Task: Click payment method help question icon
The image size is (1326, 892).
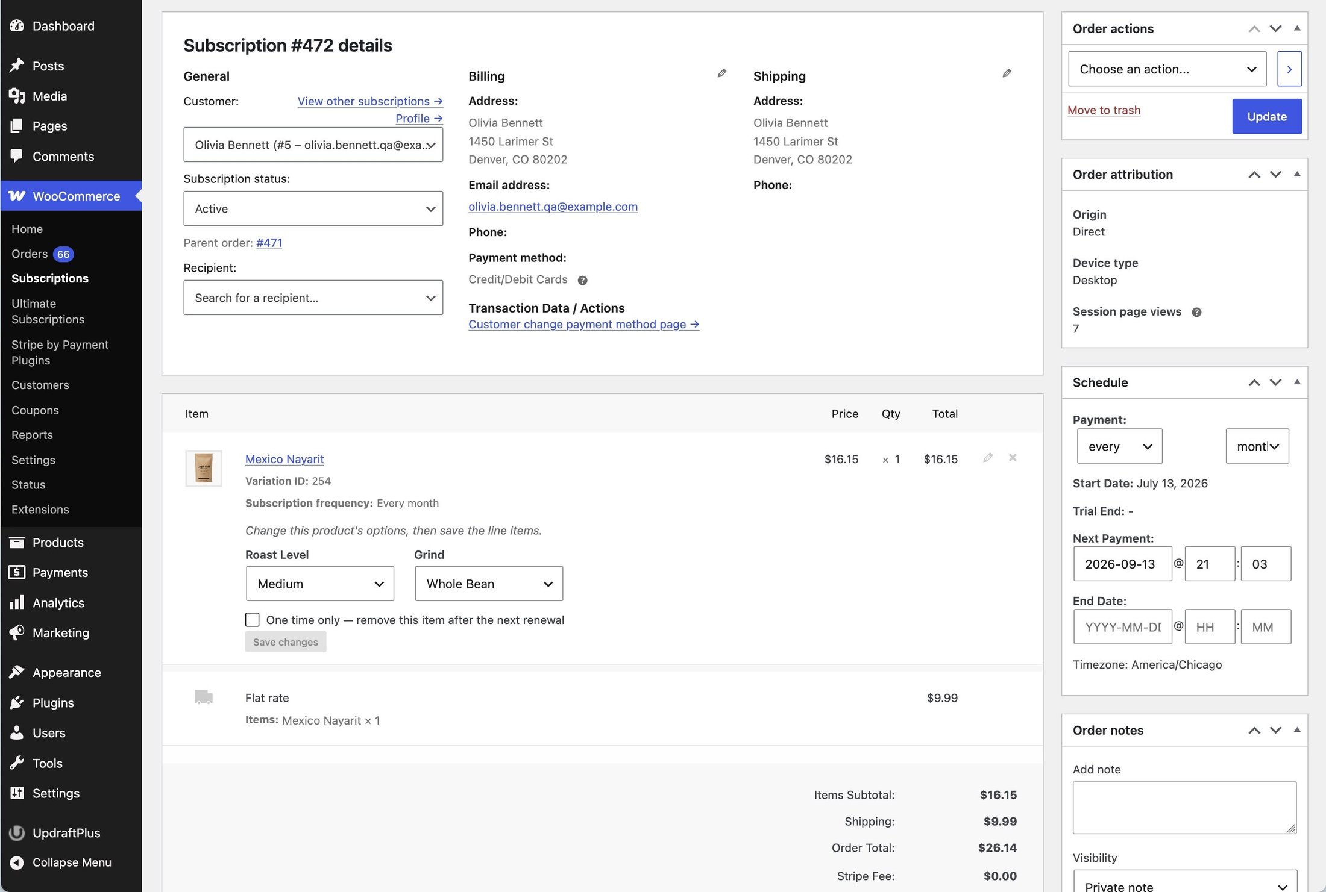Action: click(582, 280)
